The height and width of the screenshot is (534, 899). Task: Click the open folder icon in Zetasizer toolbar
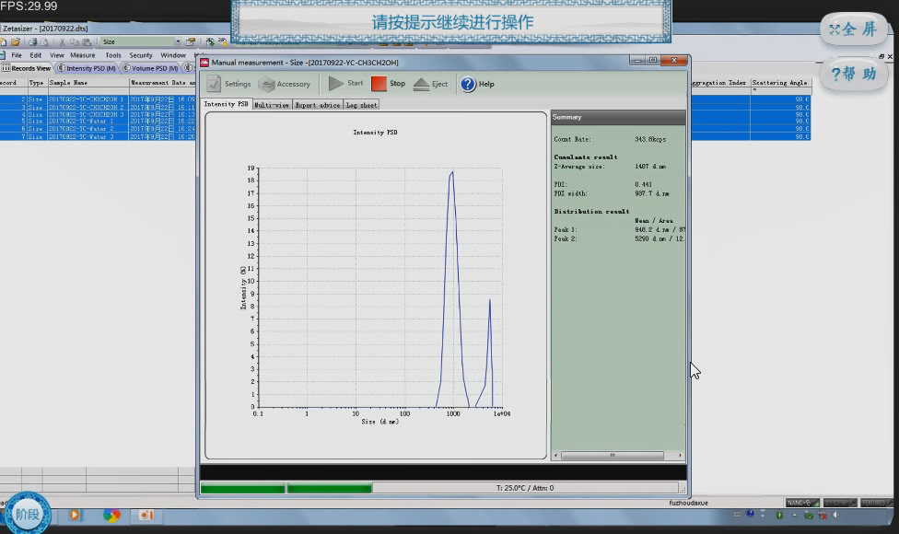click(x=17, y=41)
